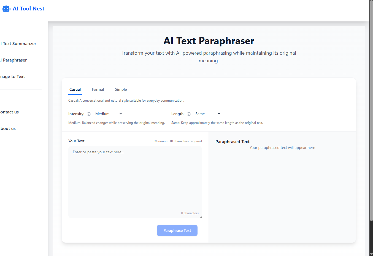Open AI Text Summarizer from the sidebar
The width and height of the screenshot is (373, 256).
tap(18, 43)
